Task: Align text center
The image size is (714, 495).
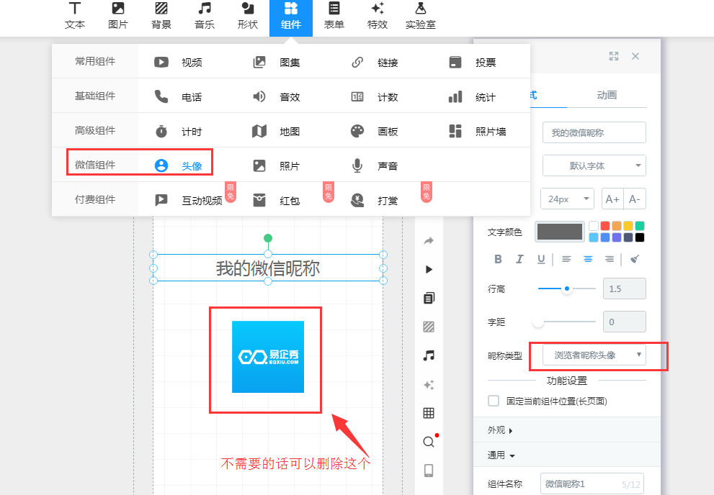Action: click(588, 259)
